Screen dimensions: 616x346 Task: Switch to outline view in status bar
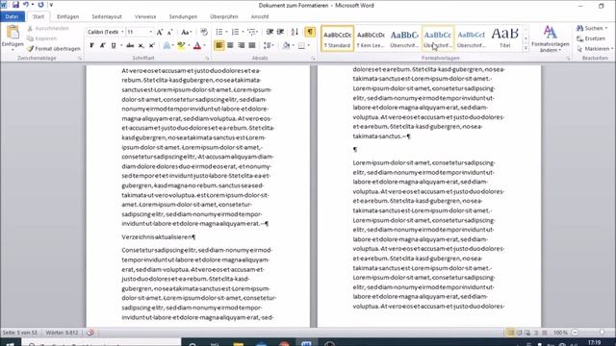click(x=536, y=333)
